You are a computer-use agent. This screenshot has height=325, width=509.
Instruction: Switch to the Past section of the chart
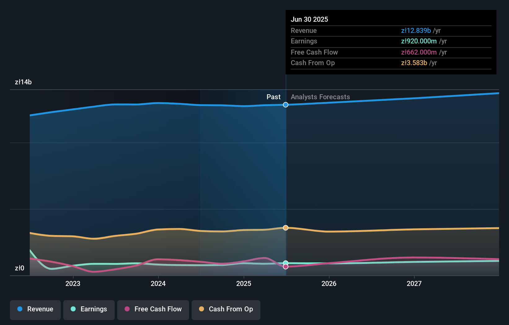click(273, 97)
